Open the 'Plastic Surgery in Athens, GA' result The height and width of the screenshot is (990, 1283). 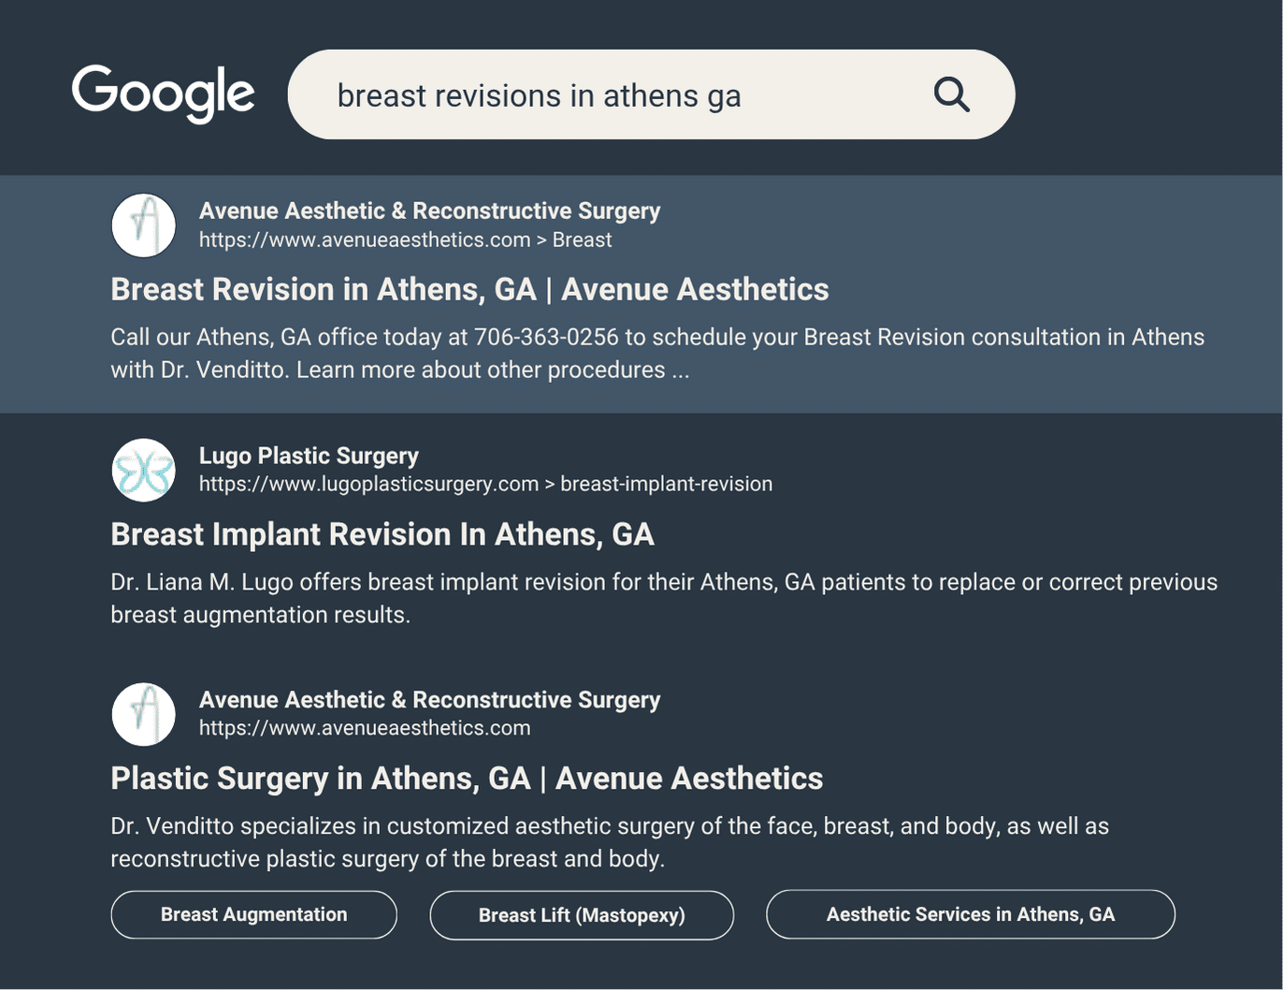[466, 778]
